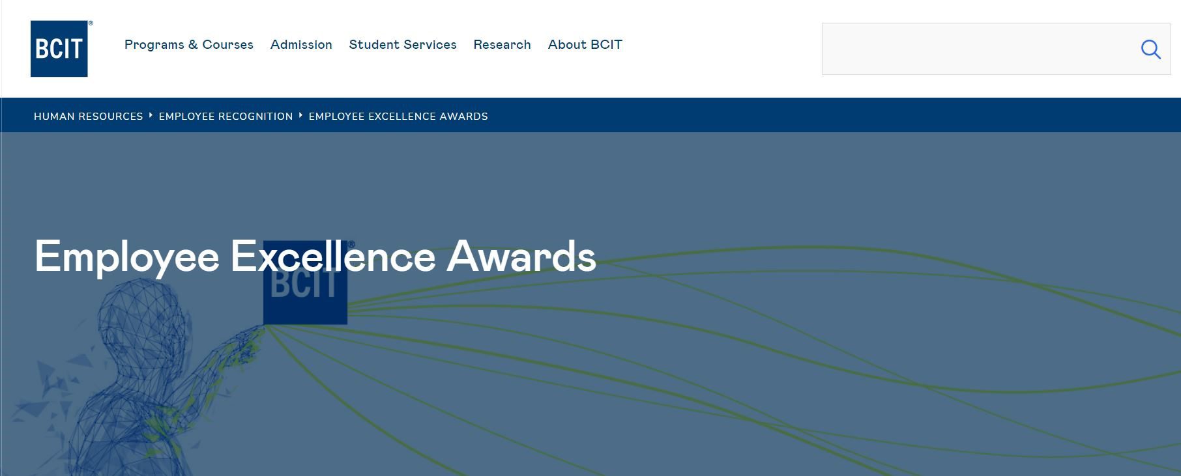Navigate to HUMAN RESOURCES via breadcrumb
The width and height of the screenshot is (1181, 476).
pyautogui.click(x=87, y=116)
